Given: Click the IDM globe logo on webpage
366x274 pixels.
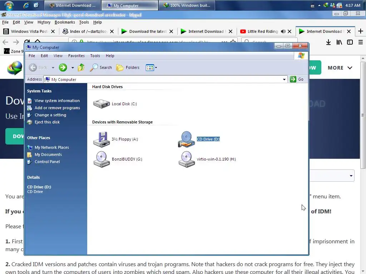Looking at the screenshot, I should click(14, 68).
